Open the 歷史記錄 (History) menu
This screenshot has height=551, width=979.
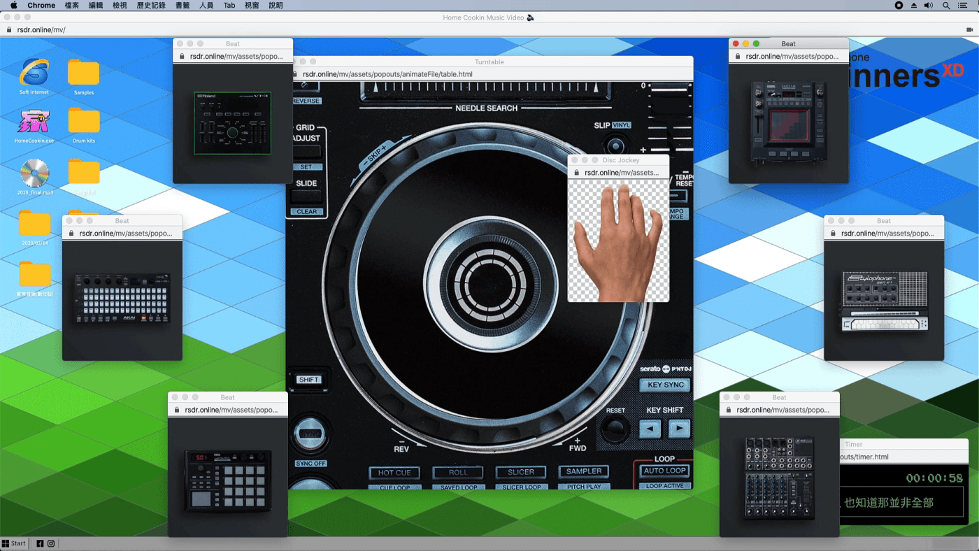151,5
